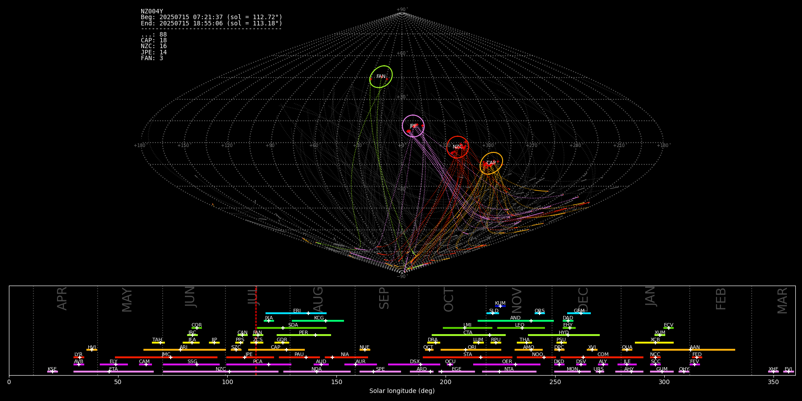Click the MAY month label

[x=127, y=300]
